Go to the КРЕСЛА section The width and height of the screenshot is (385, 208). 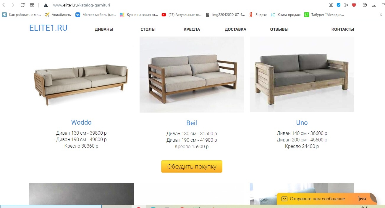[192, 29]
